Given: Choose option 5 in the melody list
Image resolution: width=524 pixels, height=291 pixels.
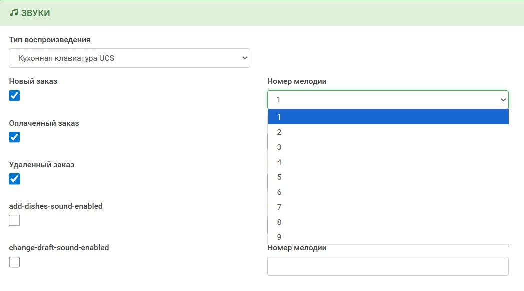Looking at the screenshot, I should click(388, 177).
